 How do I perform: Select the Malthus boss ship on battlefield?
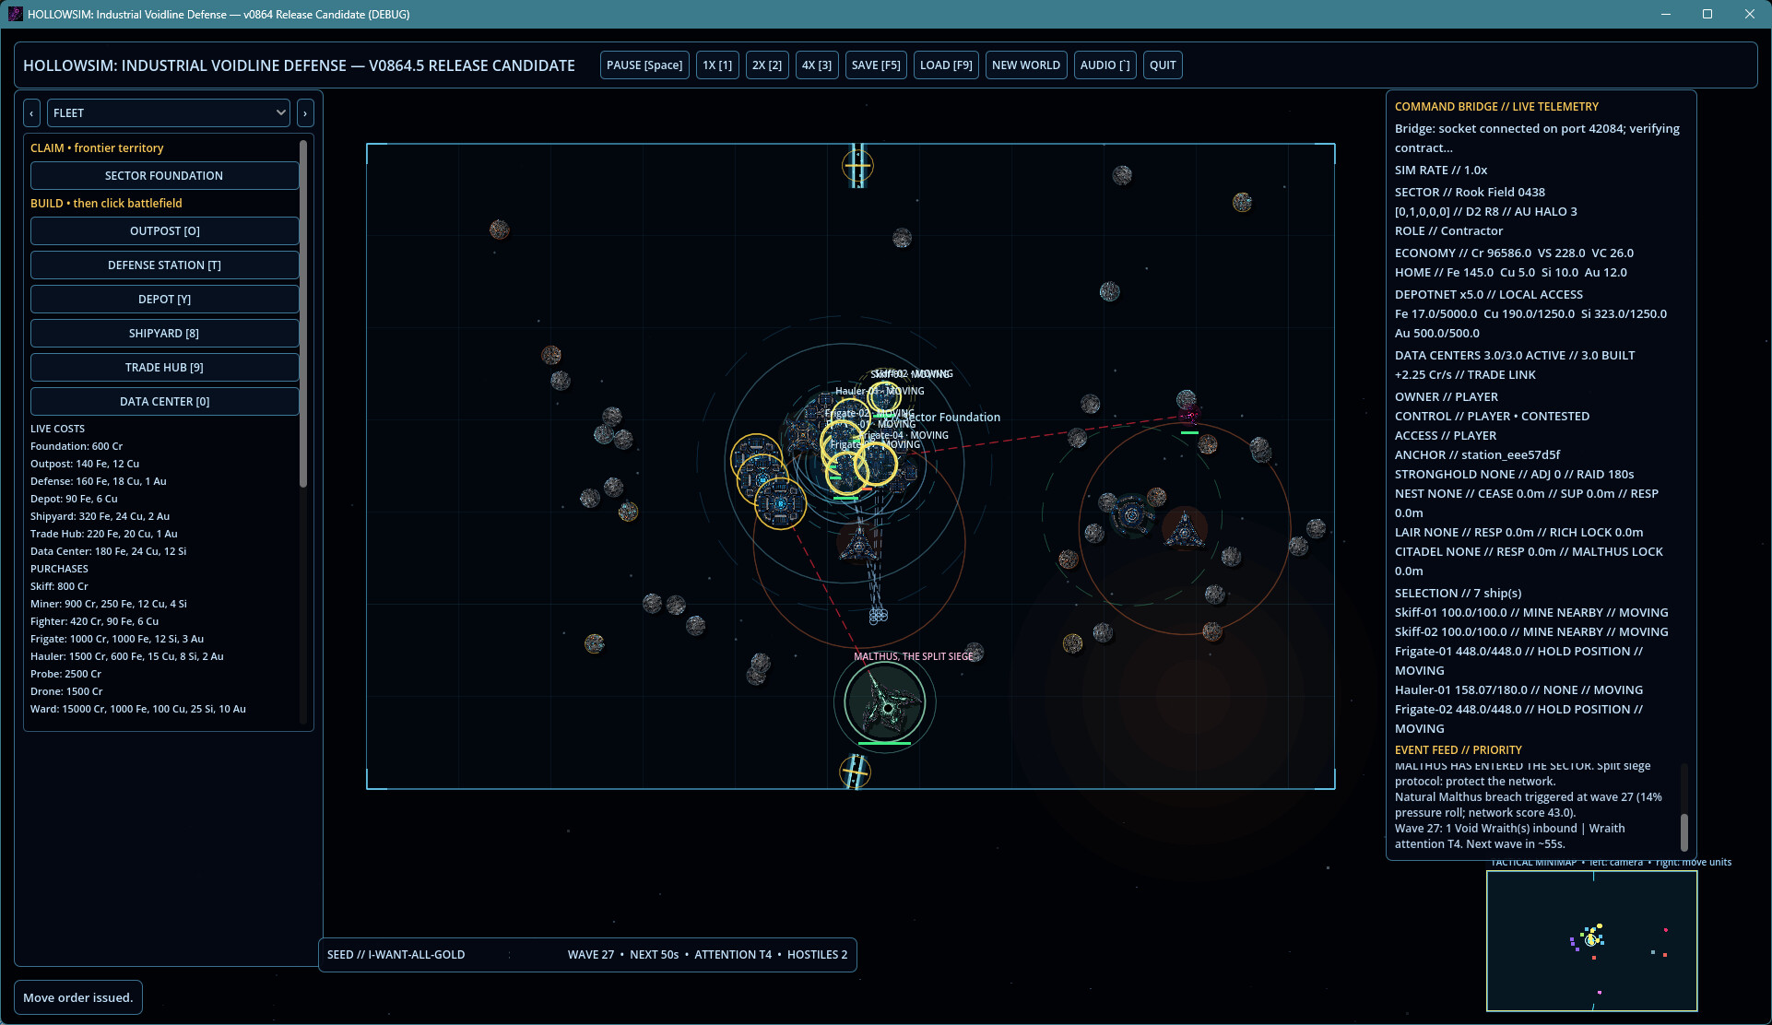click(885, 705)
